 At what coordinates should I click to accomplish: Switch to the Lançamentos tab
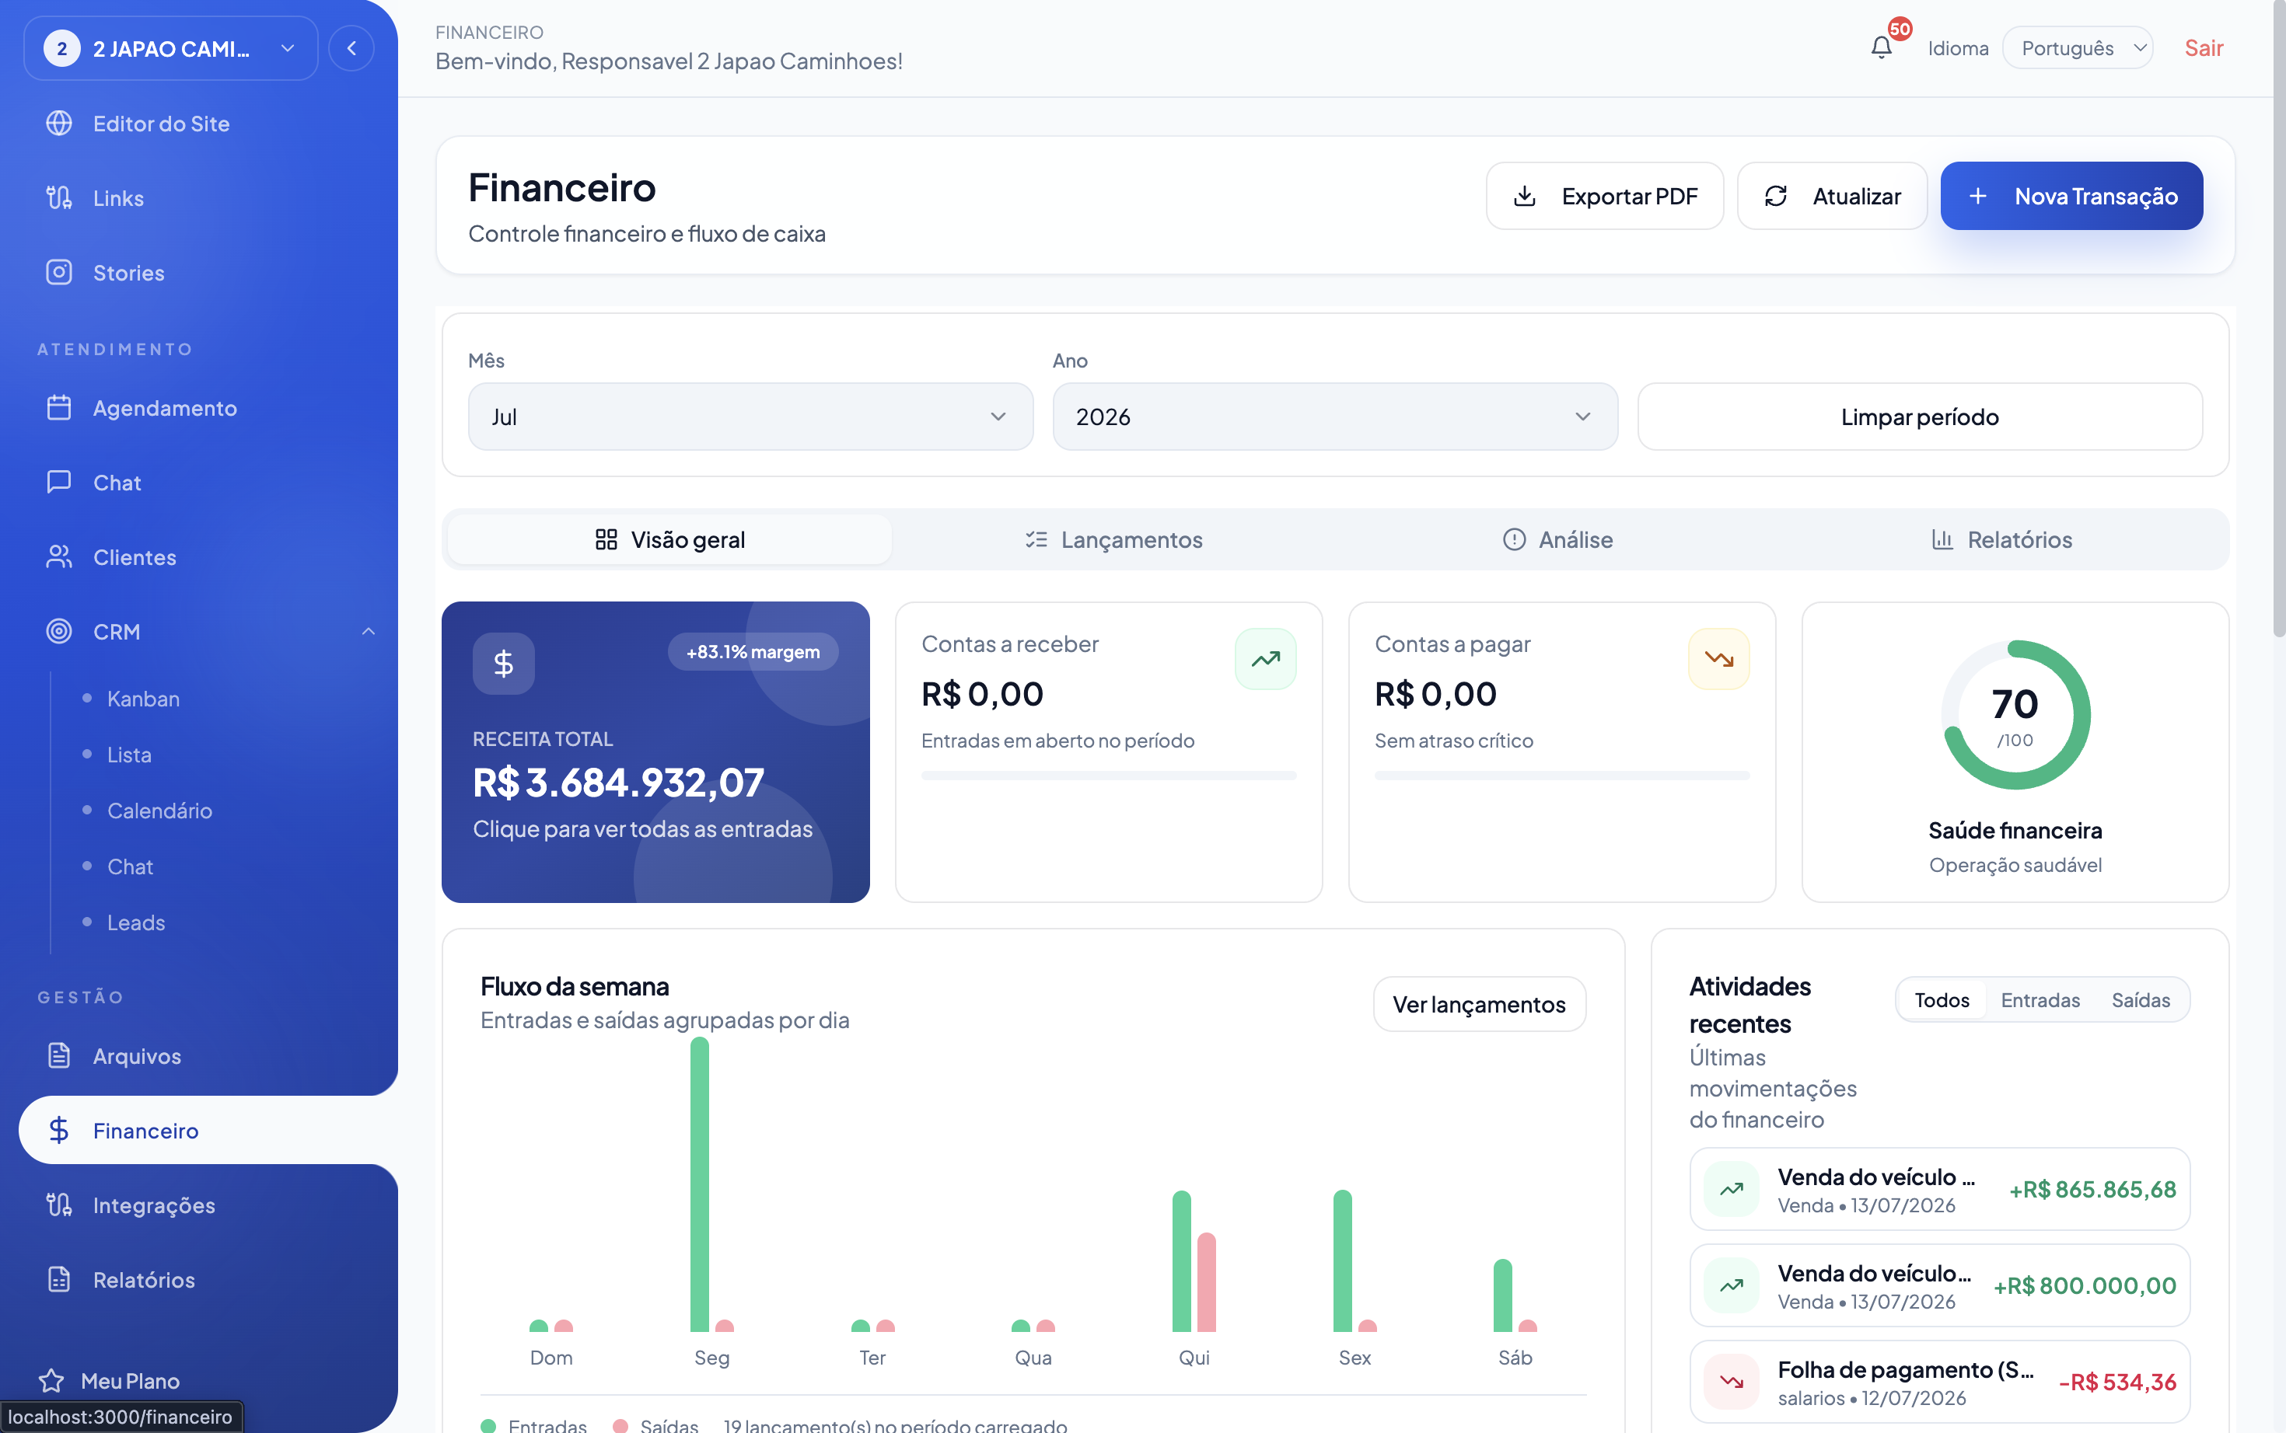pyautogui.click(x=1114, y=540)
